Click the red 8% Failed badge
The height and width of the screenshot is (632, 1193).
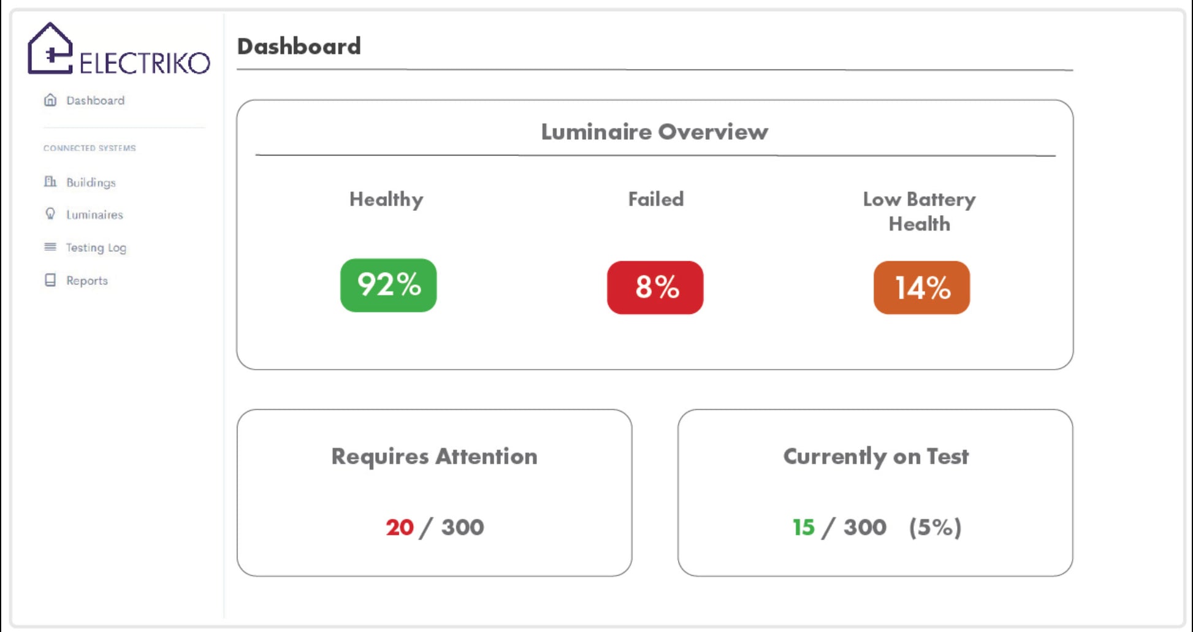click(655, 287)
